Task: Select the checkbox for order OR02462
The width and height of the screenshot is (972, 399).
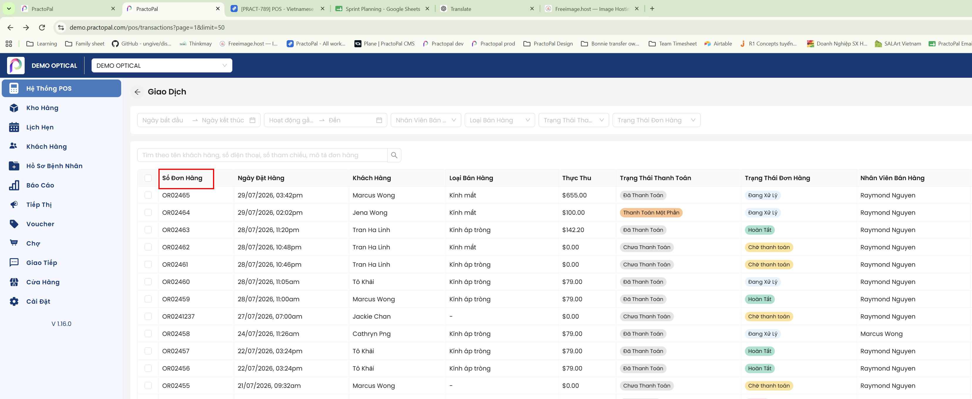Action: pyautogui.click(x=148, y=247)
